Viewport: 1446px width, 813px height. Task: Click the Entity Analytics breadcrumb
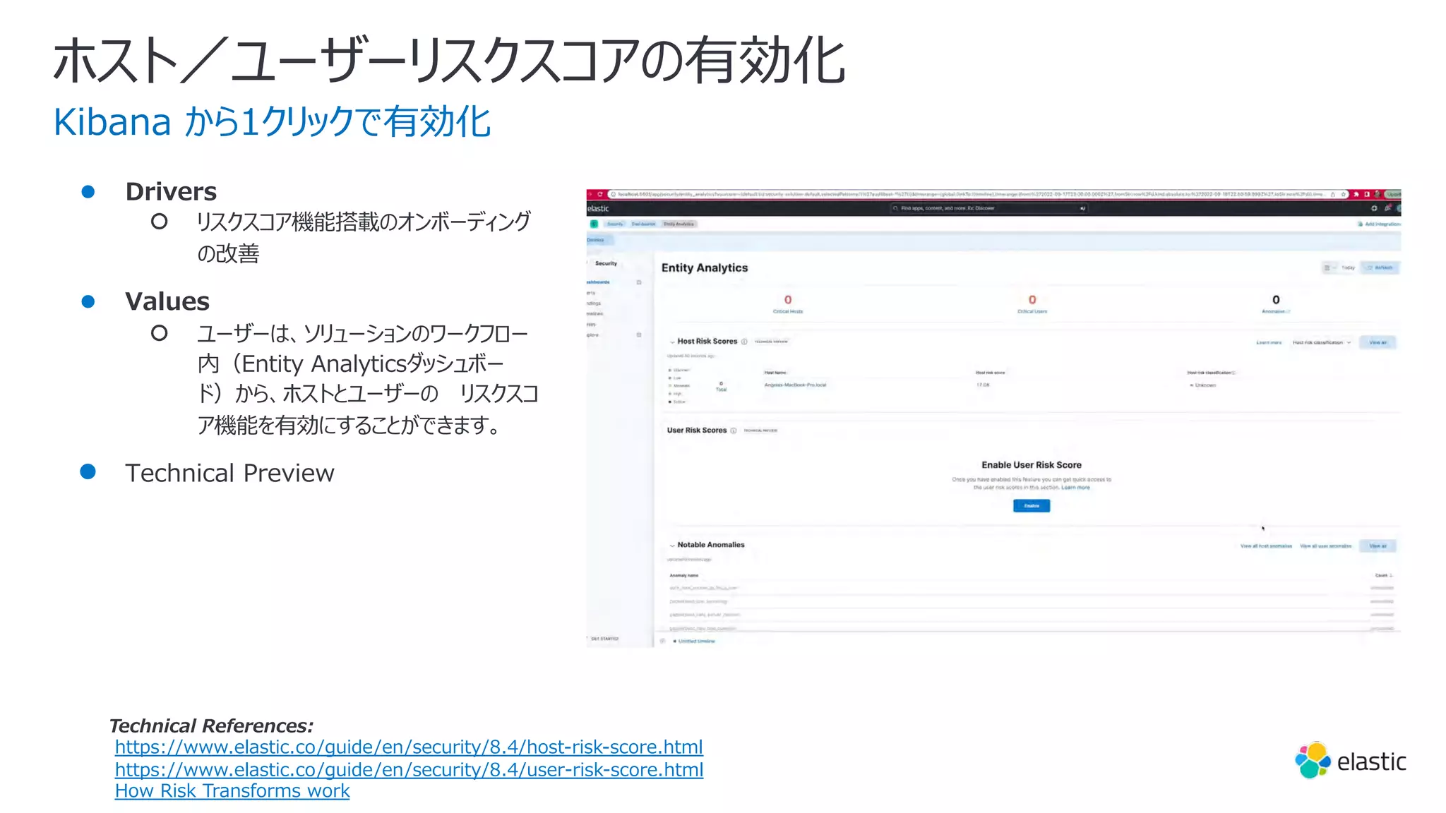679,224
